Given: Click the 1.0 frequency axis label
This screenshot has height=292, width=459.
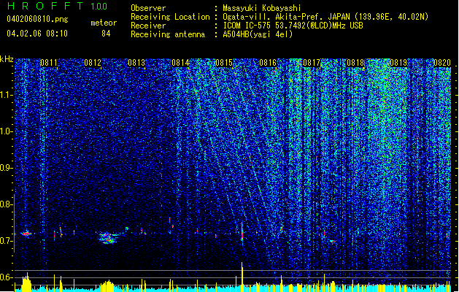Looking at the screenshot, I should 6,131.
